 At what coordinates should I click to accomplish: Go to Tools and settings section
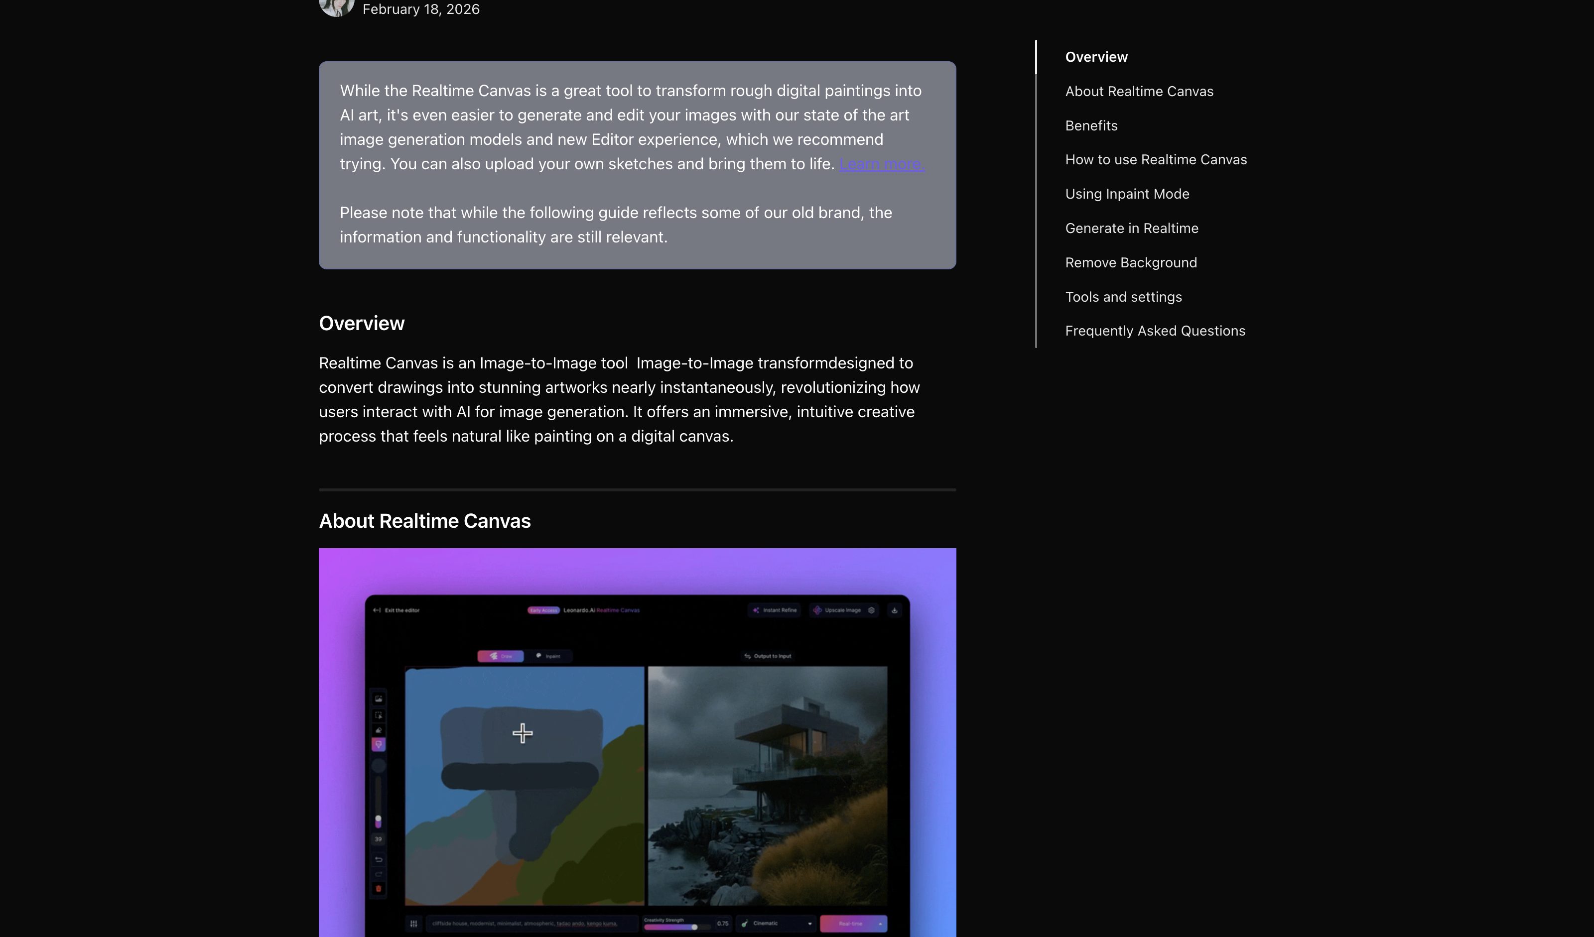tap(1123, 297)
